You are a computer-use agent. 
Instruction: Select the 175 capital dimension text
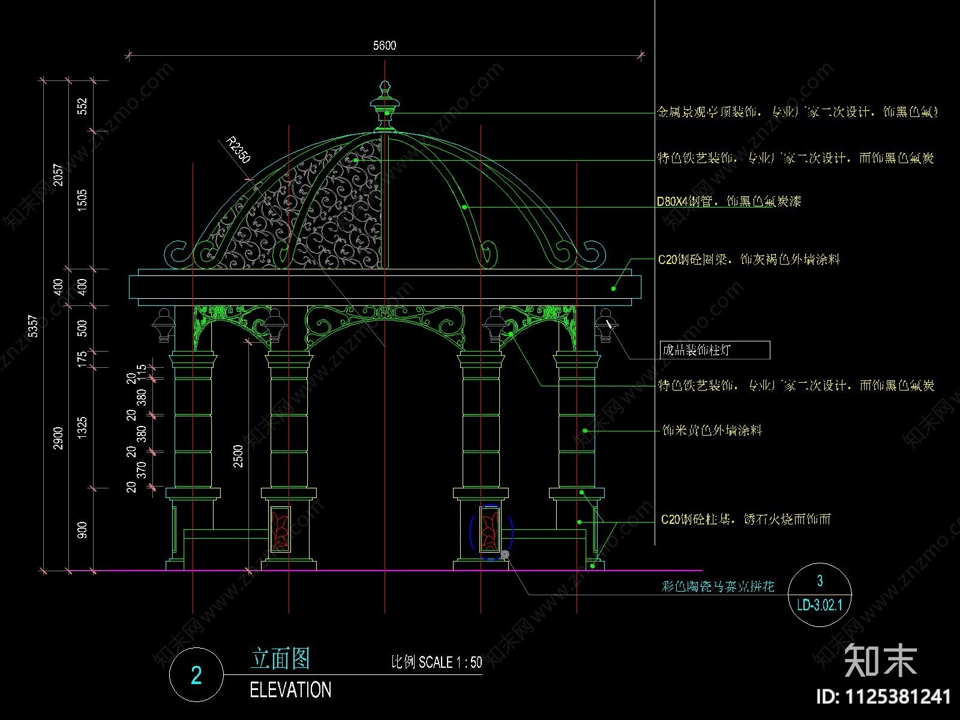tap(83, 359)
